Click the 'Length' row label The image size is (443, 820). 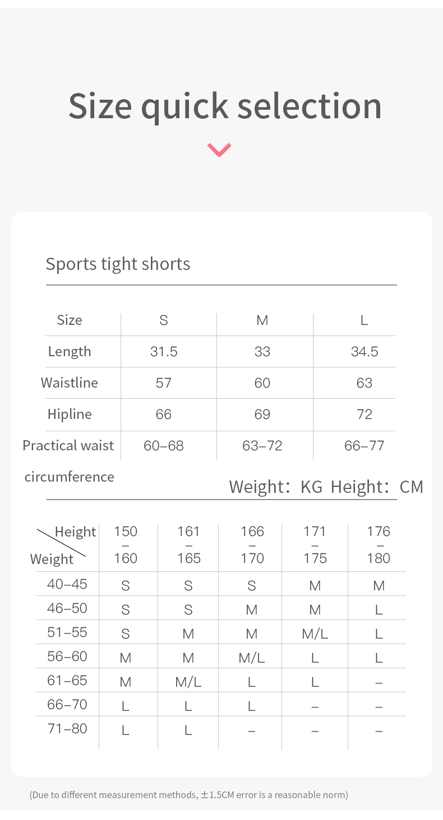pyautogui.click(x=70, y=351)
